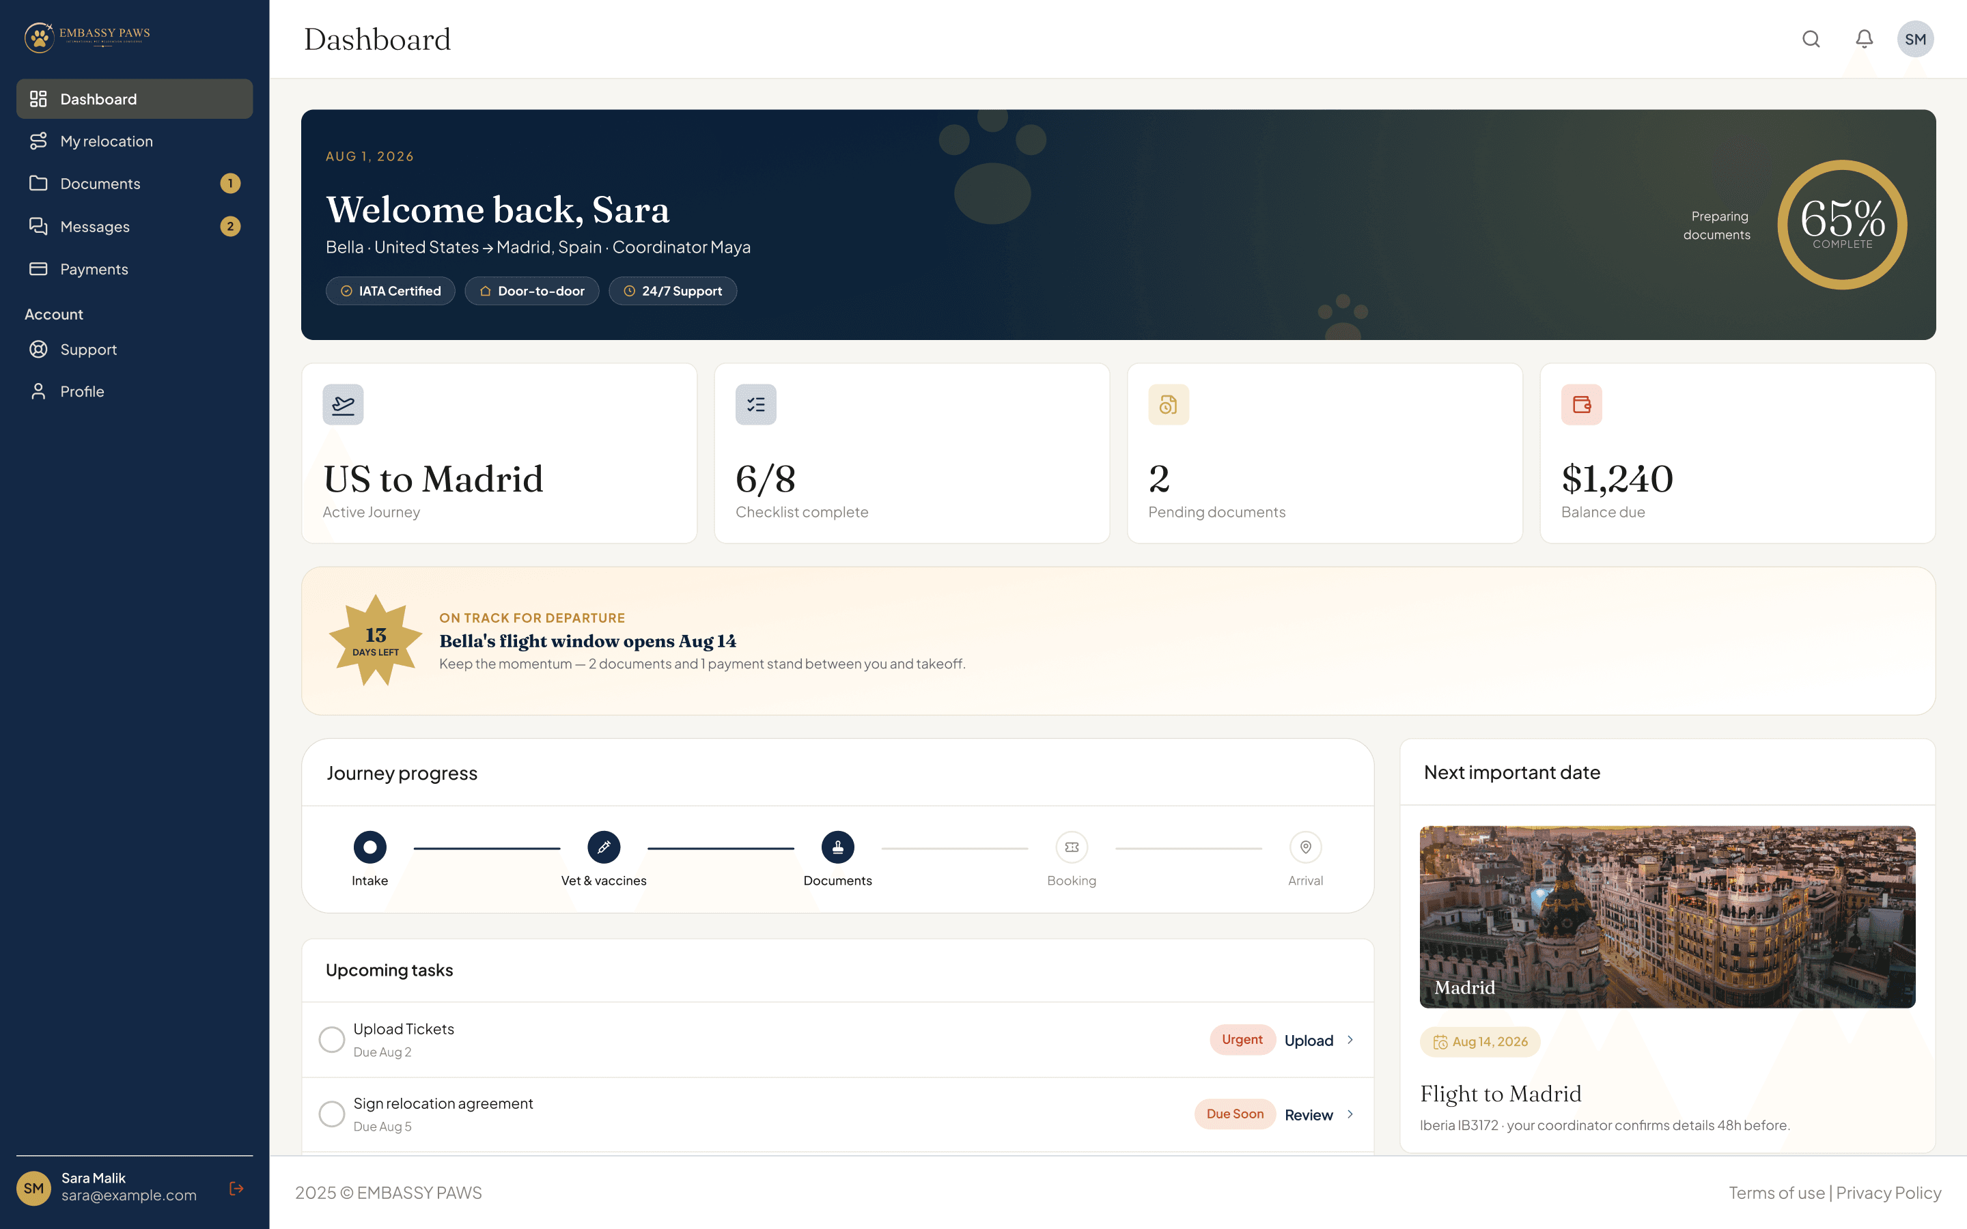
Task: Click the Urgent tag on Upload Tickets
Action: tap(1242, 1040)
